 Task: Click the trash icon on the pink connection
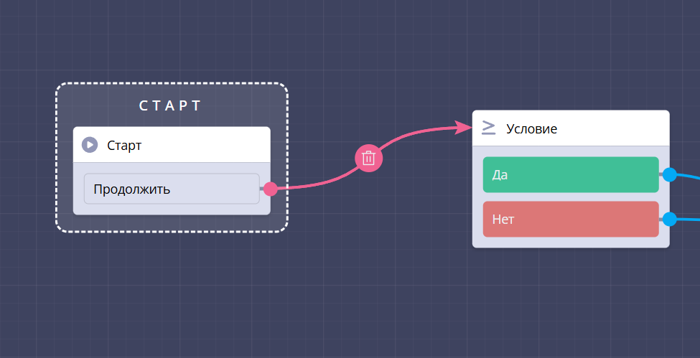coord(368,158)
